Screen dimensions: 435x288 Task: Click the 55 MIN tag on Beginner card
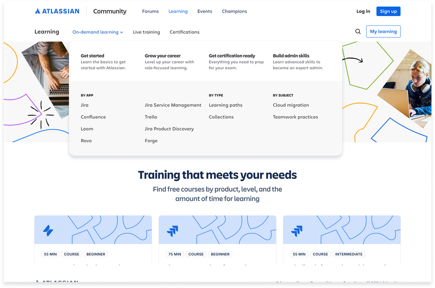(x=50, y=254)
